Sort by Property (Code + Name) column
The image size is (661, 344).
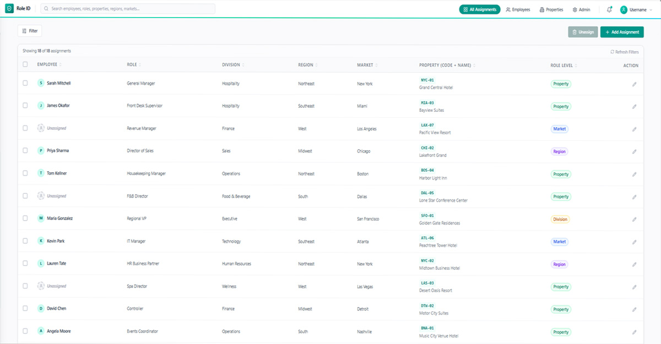tap(447, 65)
